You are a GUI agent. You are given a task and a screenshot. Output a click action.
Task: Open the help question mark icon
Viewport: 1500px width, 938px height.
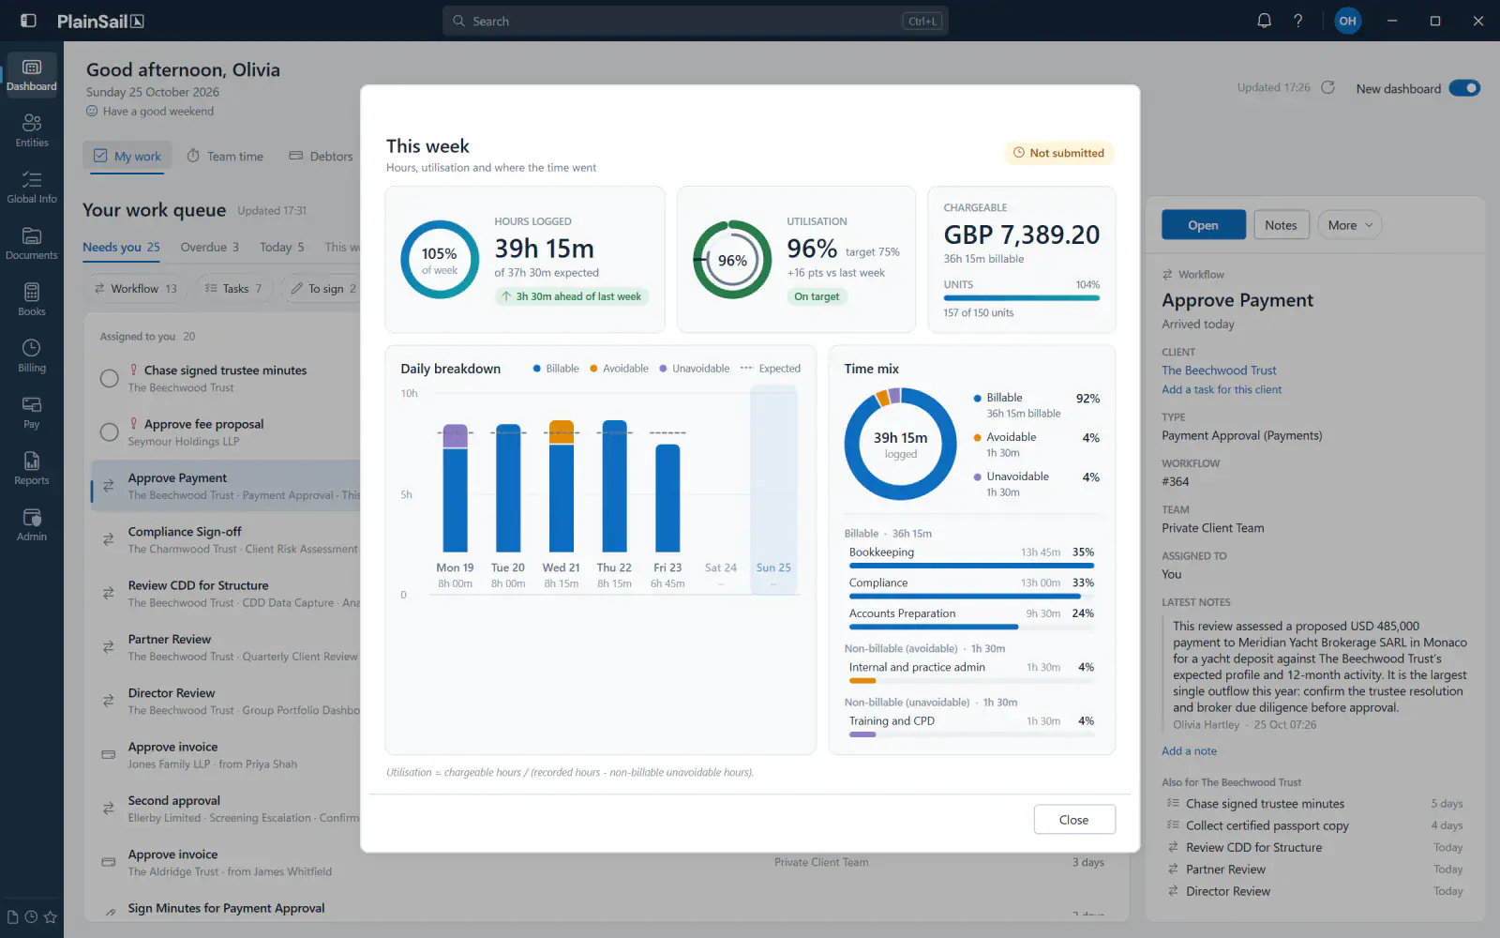1298,21
